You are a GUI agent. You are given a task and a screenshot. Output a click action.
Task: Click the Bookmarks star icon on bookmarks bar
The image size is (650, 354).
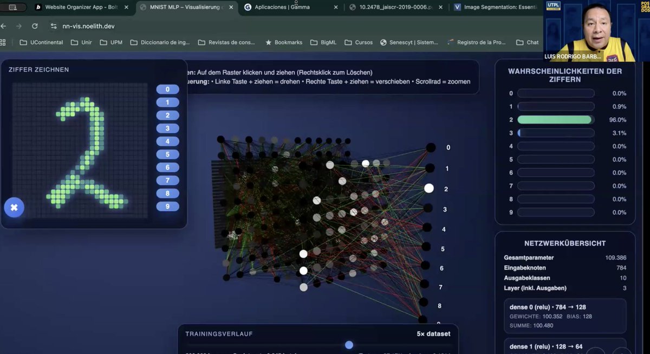[x=268, y=42]
